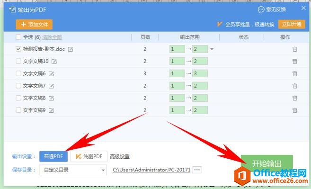The width and height of the screenshot is (311, 189).
Task: Click edit icon beside 文字文稿7
Action: pos(52,86)
